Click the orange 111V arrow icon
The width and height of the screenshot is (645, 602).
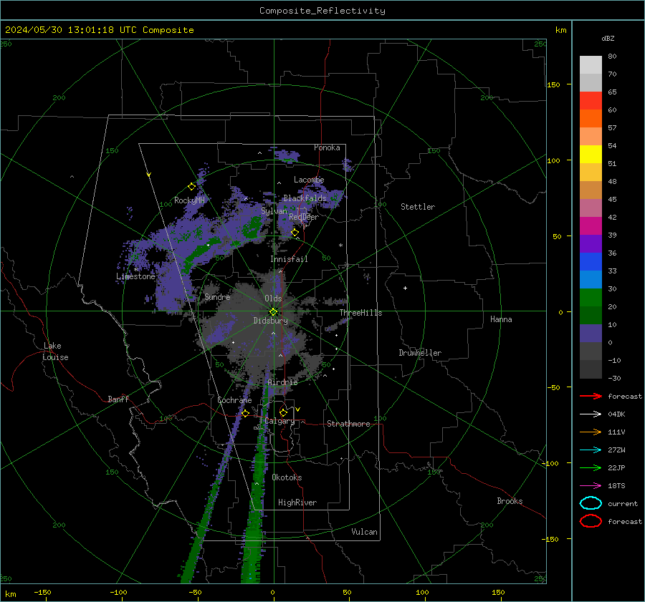pos(591,432)
